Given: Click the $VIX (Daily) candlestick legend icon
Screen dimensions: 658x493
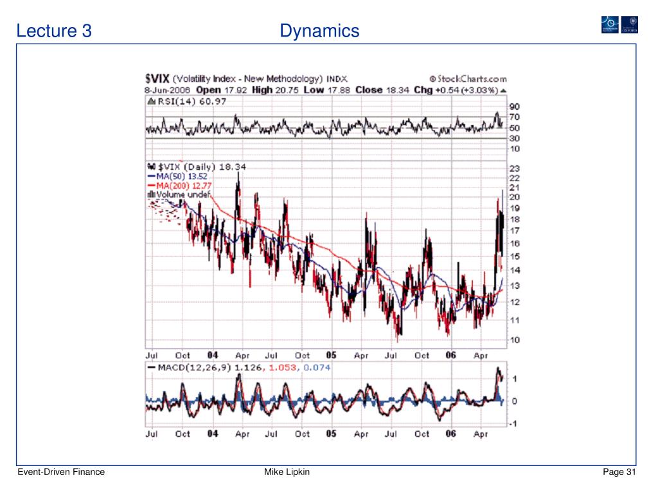Looking at the screenshot, I should pos(152,166).
